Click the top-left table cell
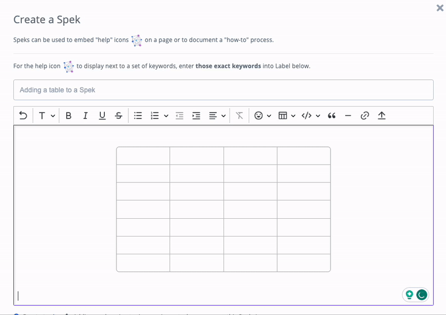Viewport: 446px width, 315px height. 143,156
